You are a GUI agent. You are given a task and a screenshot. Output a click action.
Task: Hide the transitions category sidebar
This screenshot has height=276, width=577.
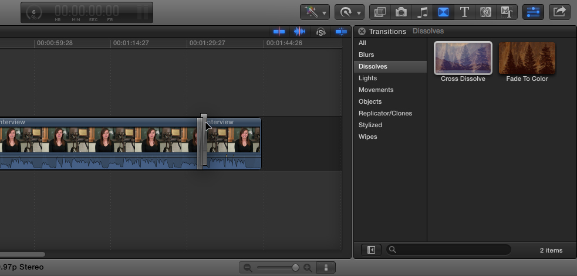pos(371,250)
